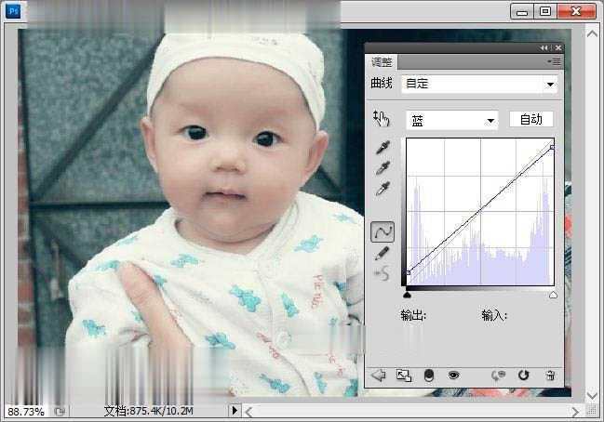Select the pencil draw curve tool
The width and height of the screenshot is (604, 422).
(x=383, y=253)
